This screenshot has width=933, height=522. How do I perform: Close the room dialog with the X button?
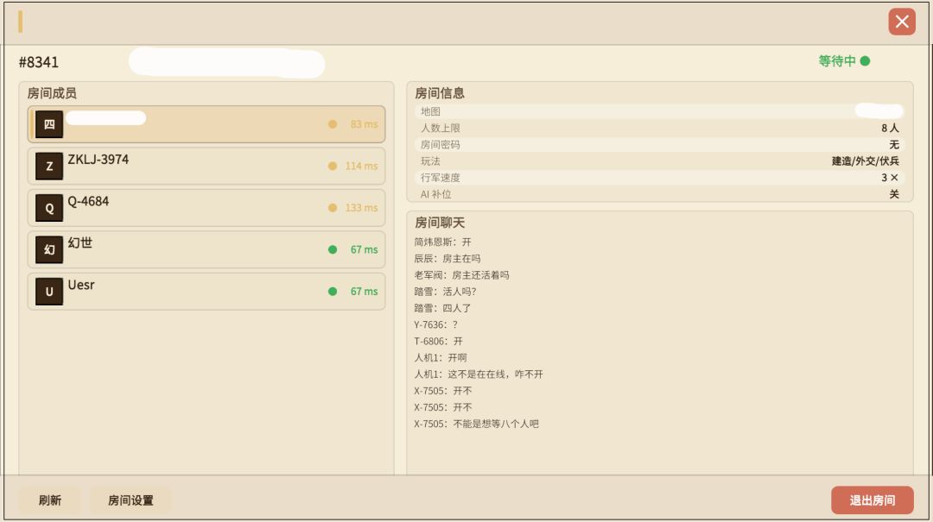[901, 22]
